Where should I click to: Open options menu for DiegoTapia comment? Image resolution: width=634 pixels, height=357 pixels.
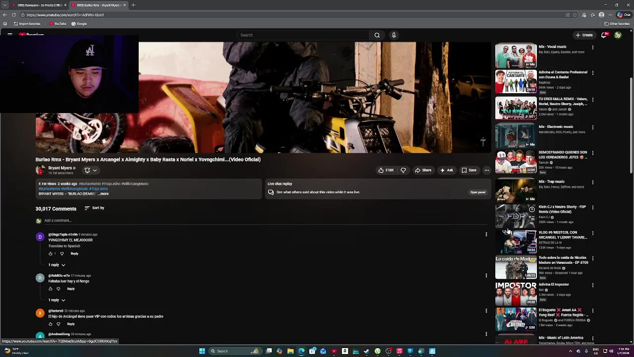[486, 234]
